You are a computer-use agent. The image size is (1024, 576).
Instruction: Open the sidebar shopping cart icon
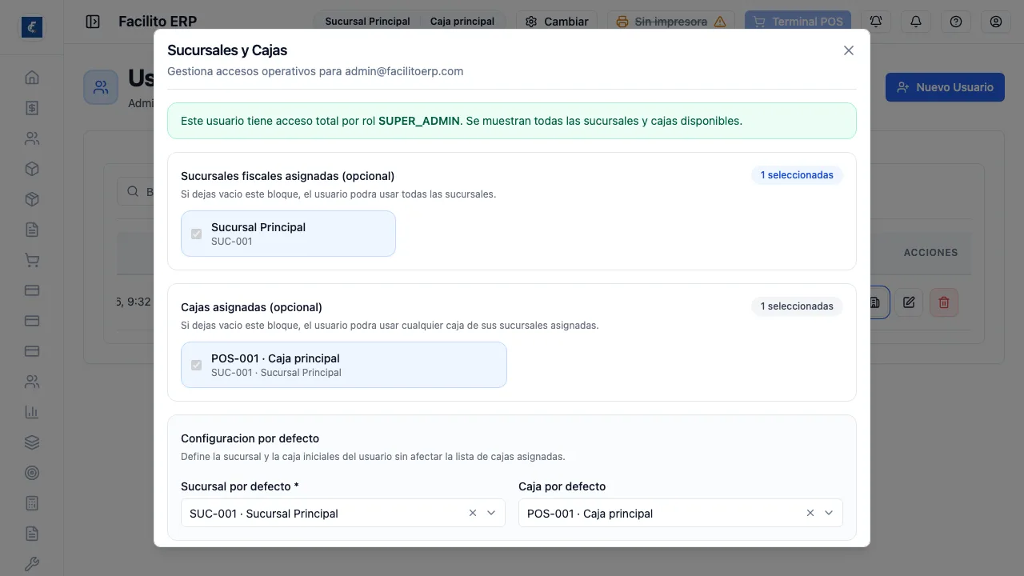pyautogui.click(x=32, y=260)
